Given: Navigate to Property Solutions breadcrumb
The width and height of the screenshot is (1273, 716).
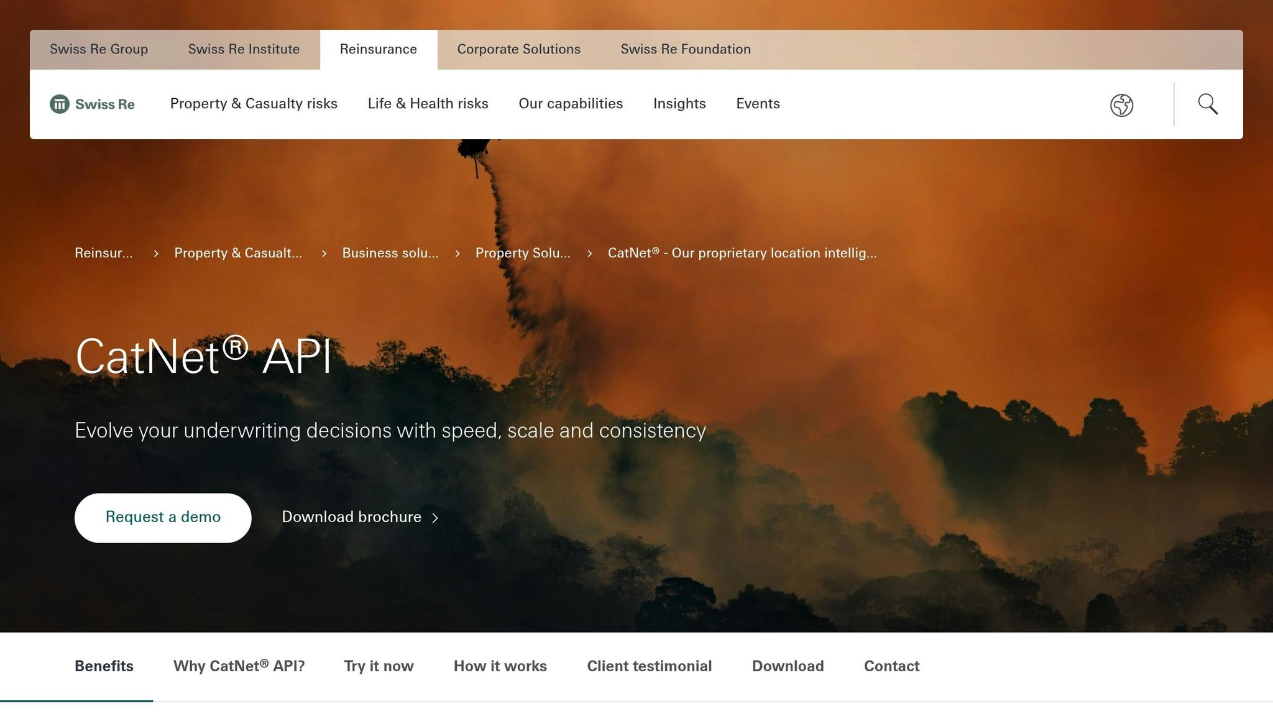Looking at the screenshot, I should (522, 253).
